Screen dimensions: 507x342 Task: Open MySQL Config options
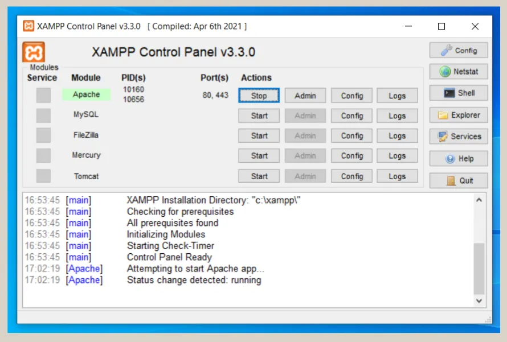coord(351,116)
